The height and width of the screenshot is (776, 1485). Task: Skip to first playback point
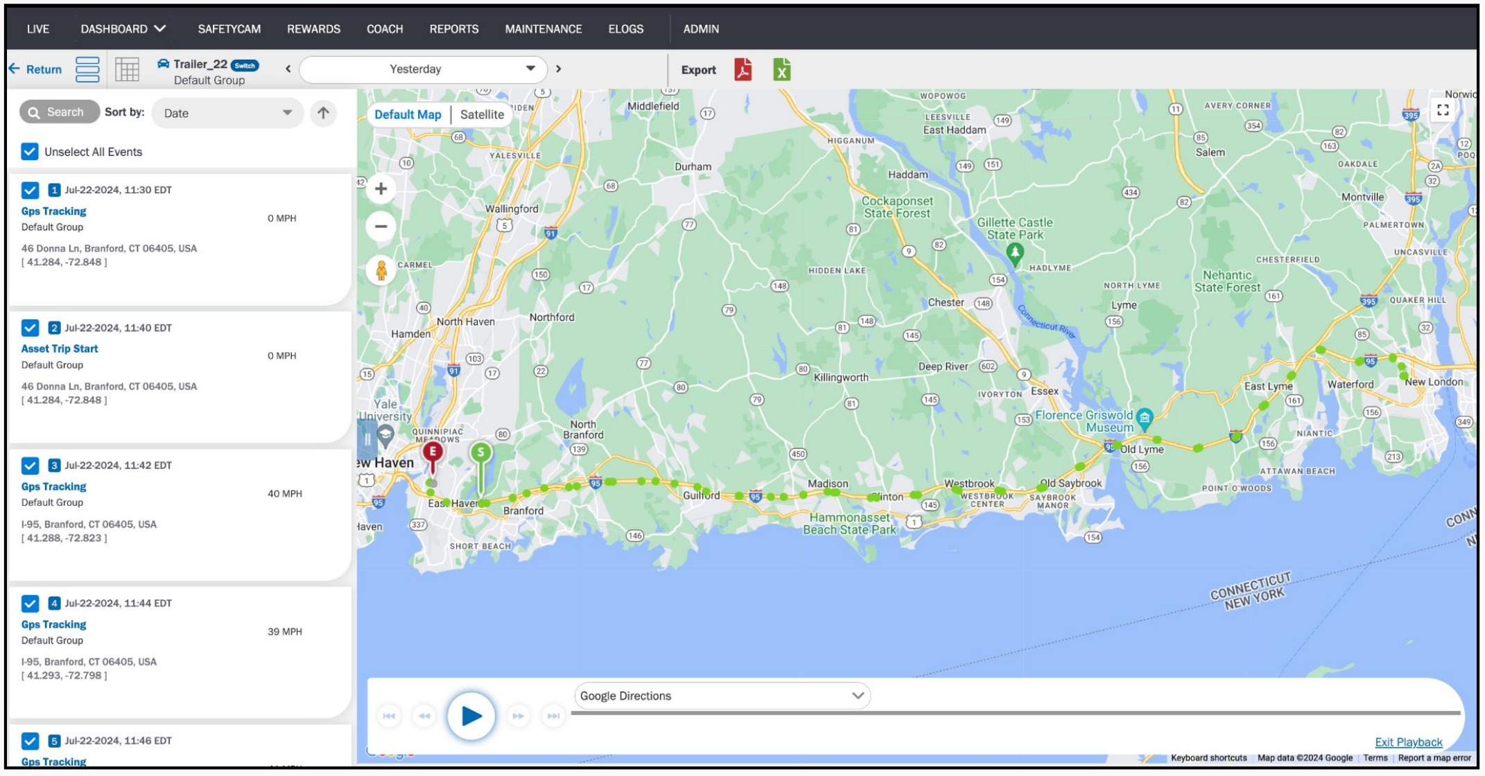[389, 716]
